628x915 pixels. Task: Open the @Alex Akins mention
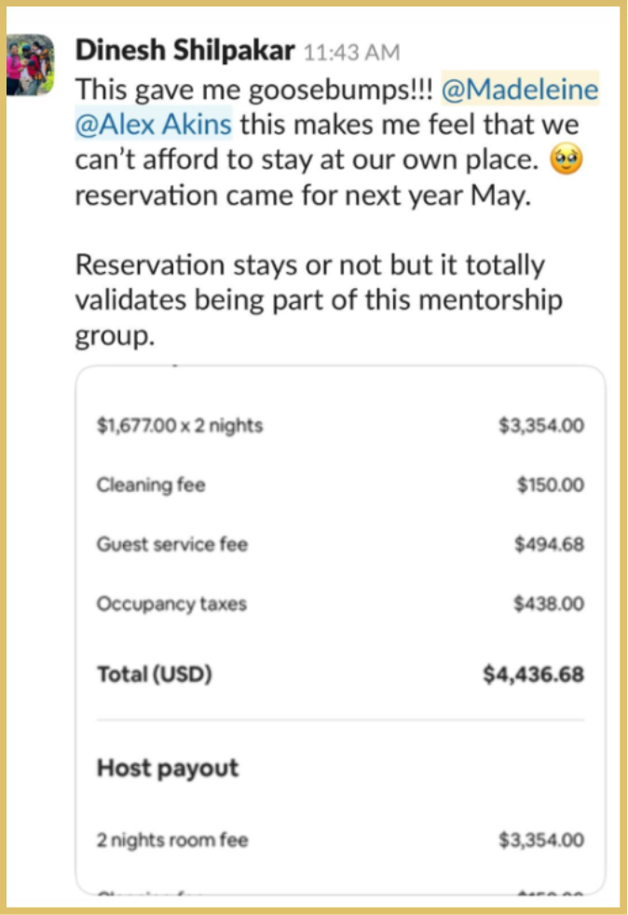(153, 124)
